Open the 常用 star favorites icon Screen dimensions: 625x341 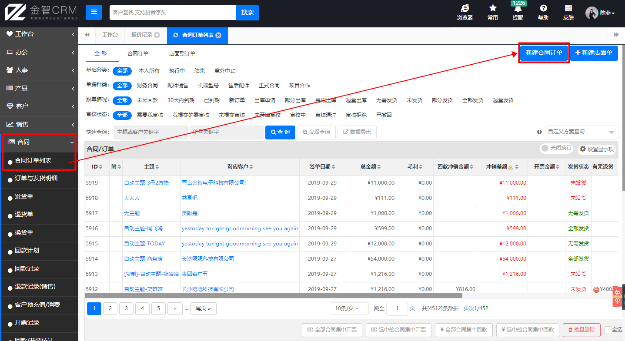(492, 13)
